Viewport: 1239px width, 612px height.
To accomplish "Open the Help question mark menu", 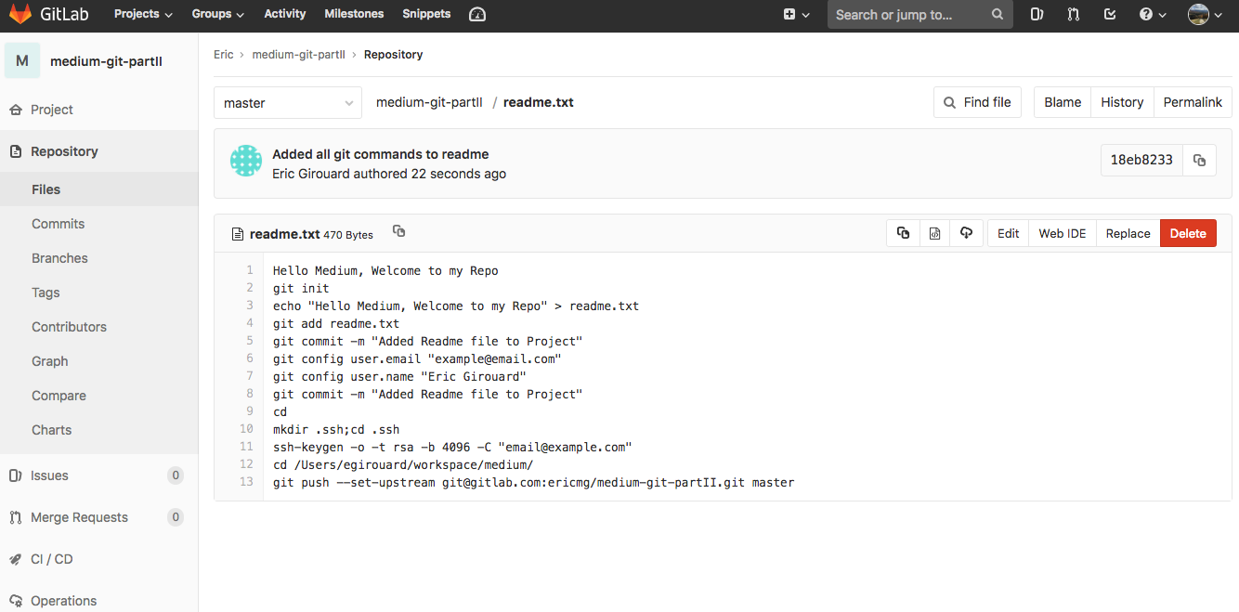I will [x=1152, y=14].
